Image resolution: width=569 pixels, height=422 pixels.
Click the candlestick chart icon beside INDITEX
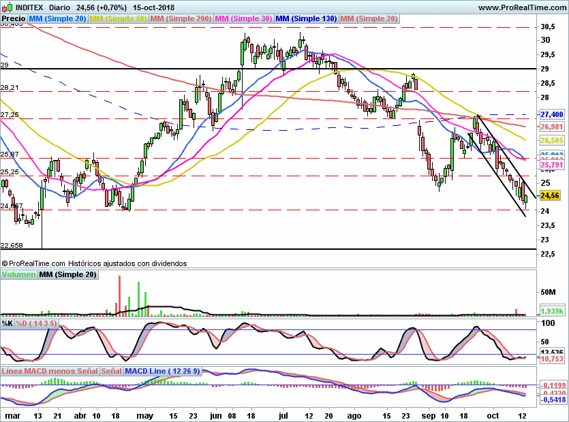point(7,7)
